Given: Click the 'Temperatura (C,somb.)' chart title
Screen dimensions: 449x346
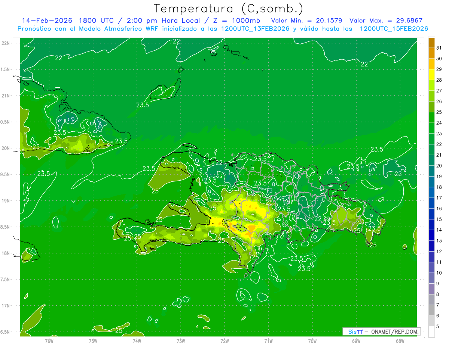Looking at the screenshot, I should (229, 8).
